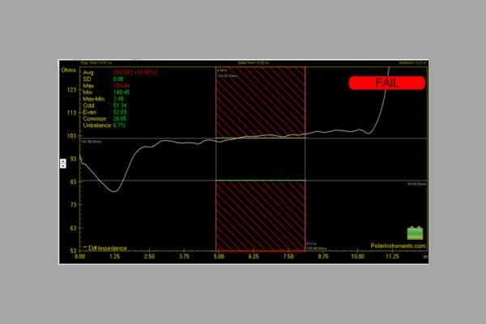
Task: Click the 63 label on the Ohms axis
Action: [x=73, y=228]
